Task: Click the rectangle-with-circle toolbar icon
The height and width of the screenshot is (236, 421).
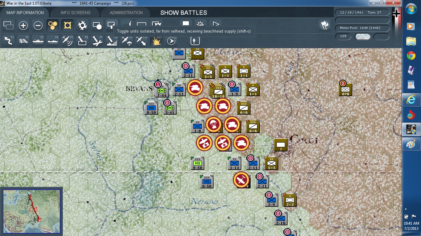Action: (x=97, y=25)
